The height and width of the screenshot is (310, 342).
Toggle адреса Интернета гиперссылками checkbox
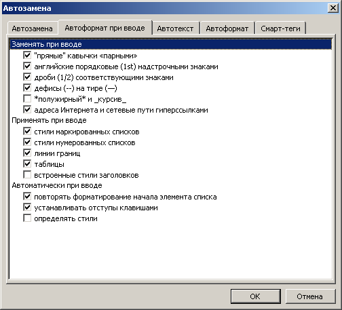27,109
